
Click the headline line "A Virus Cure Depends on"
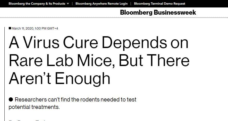click(99, 43)
